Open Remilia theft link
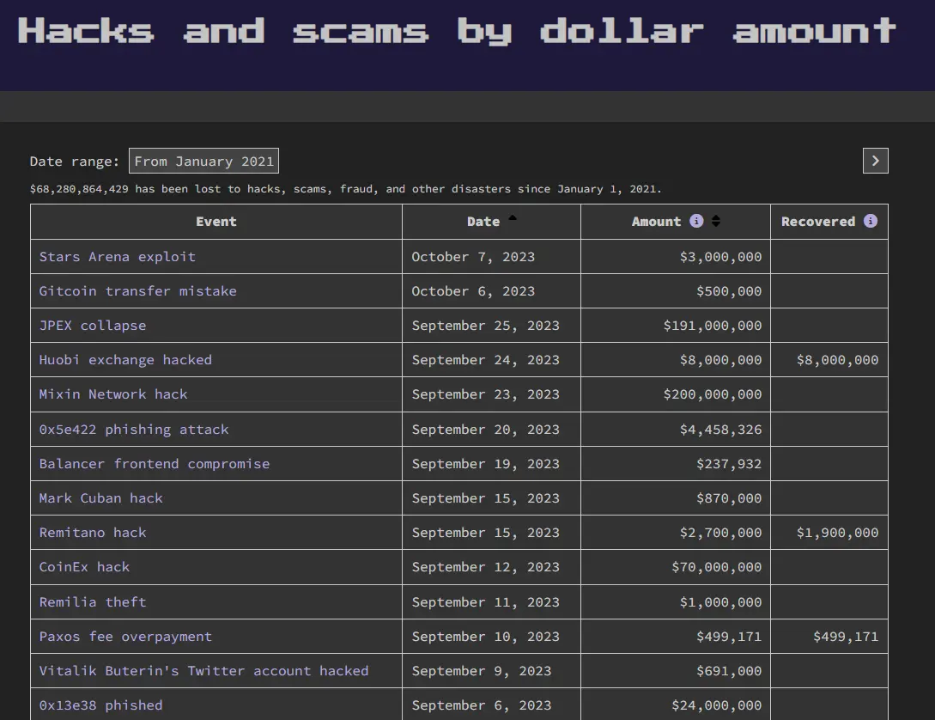The width and height of the screenshot is (935, 720). click(93, 602)
